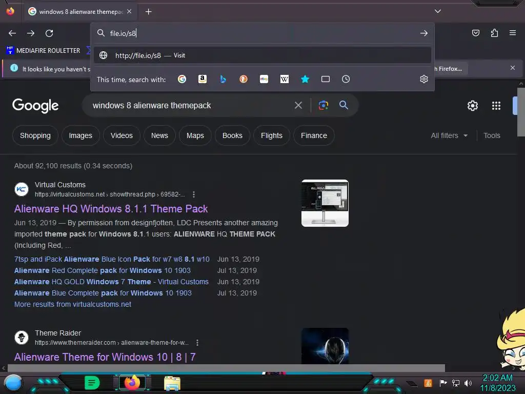Search in bookmarks star icon

305,79
